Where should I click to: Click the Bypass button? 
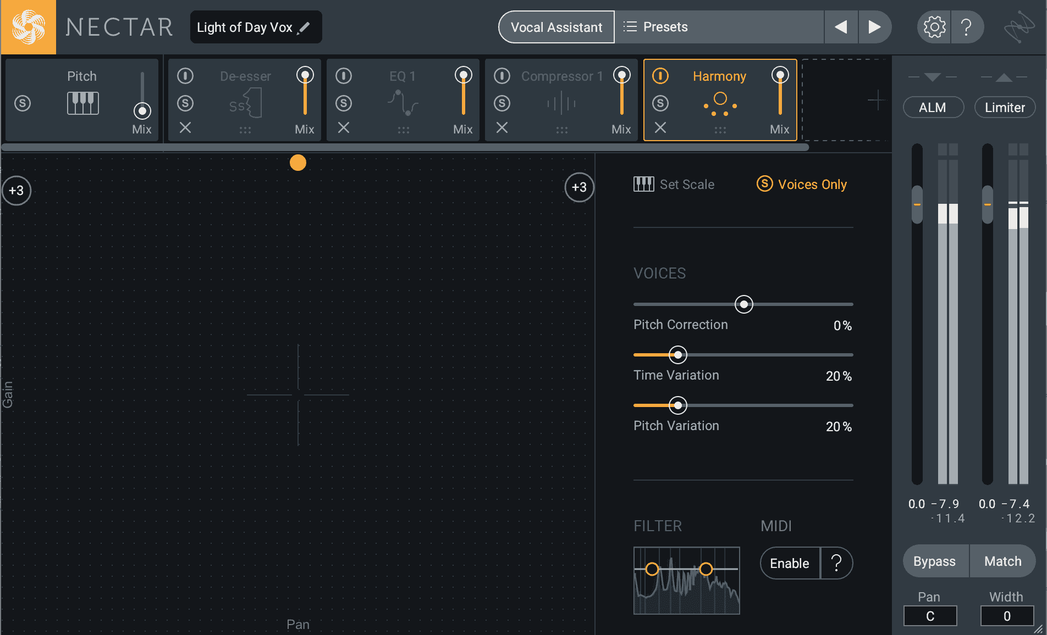(935, 561)
